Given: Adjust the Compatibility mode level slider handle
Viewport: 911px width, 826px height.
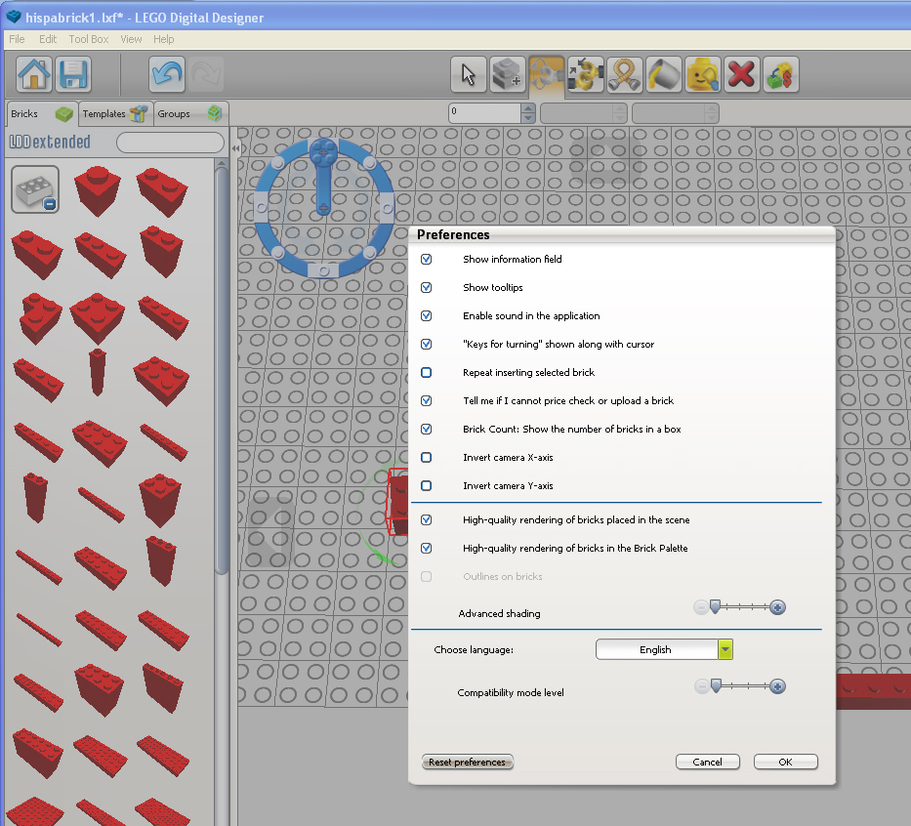Looking at the screenshot, I should point(716,686).
